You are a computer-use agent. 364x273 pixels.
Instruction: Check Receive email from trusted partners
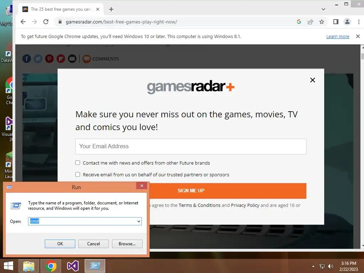pos(78,174)
